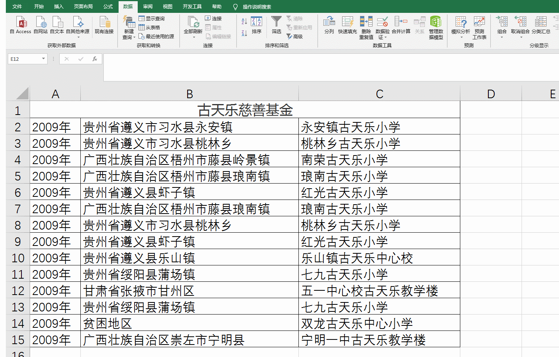Click the 分类汇总 subtotal icon
Screen dimensions: 559x357
[541, 25]
